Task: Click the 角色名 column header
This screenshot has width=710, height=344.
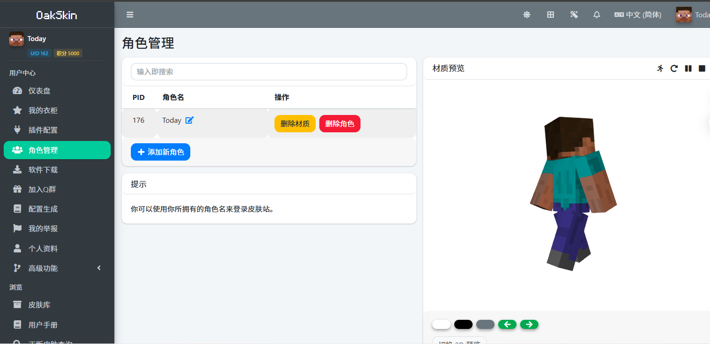Action: pyautogui.click(x=173, y=97)
